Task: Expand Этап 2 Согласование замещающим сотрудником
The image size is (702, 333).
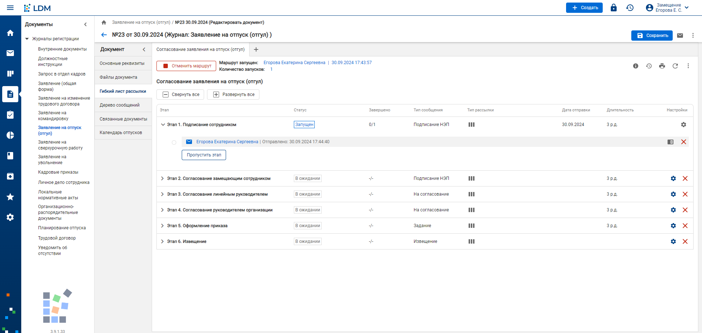Action: tap(162, 178)
